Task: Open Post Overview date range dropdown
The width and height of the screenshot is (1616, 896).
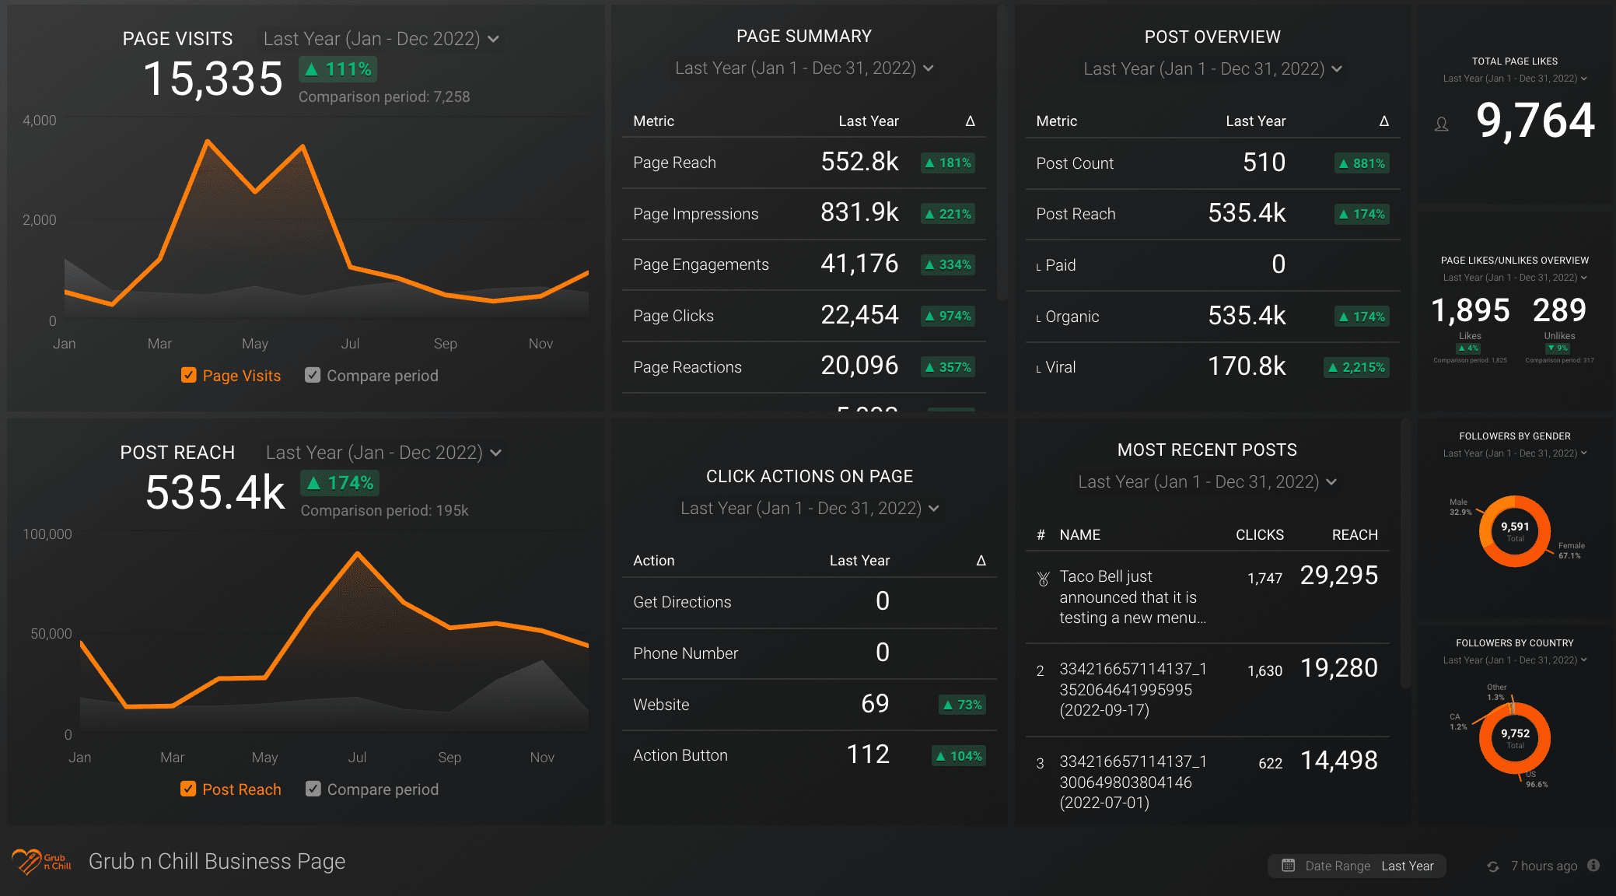Action: (1212, 69)
